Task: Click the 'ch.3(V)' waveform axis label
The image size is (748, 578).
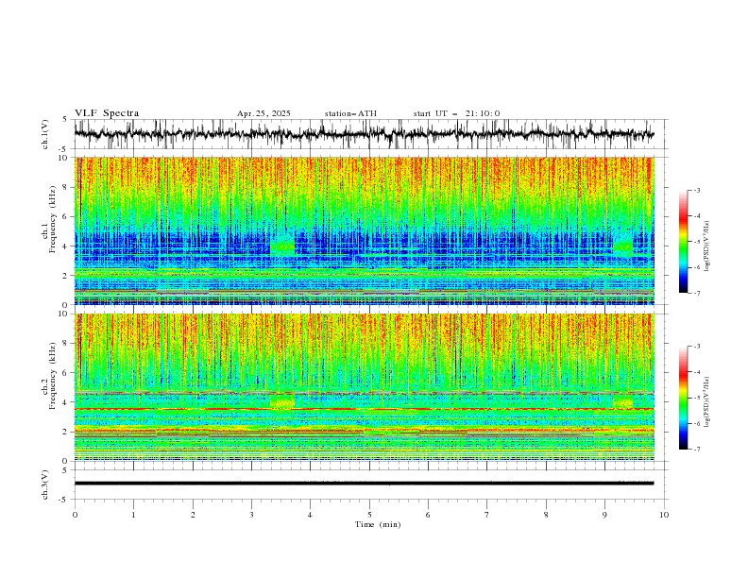Action: click(x=45, y=484)
